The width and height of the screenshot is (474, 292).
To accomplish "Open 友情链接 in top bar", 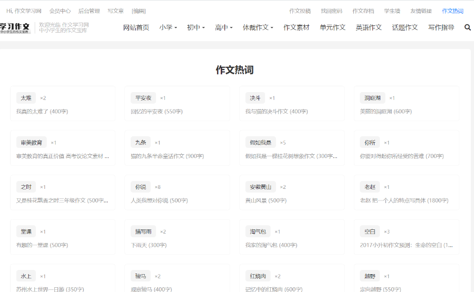I will click(421, 11).
